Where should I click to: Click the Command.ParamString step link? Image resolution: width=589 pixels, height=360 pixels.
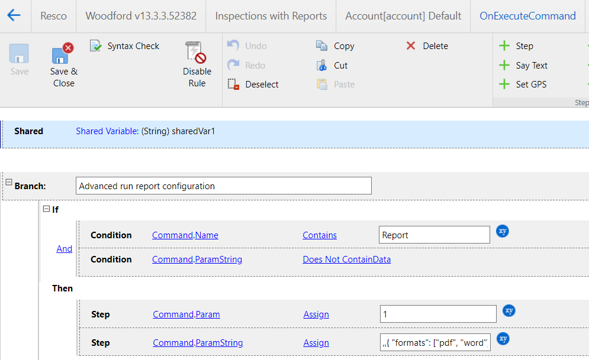click(198, 343)
